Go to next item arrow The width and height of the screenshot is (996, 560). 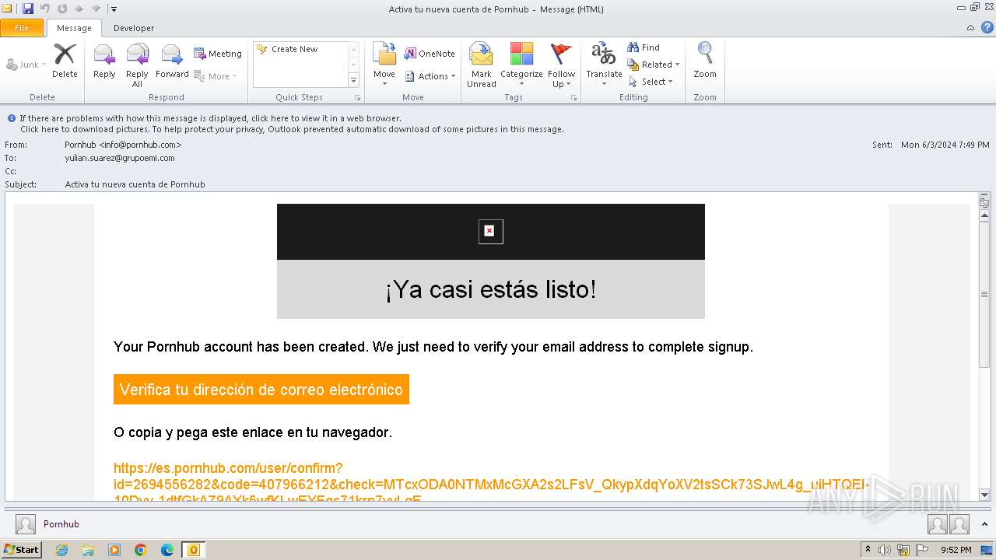(96, 9)
